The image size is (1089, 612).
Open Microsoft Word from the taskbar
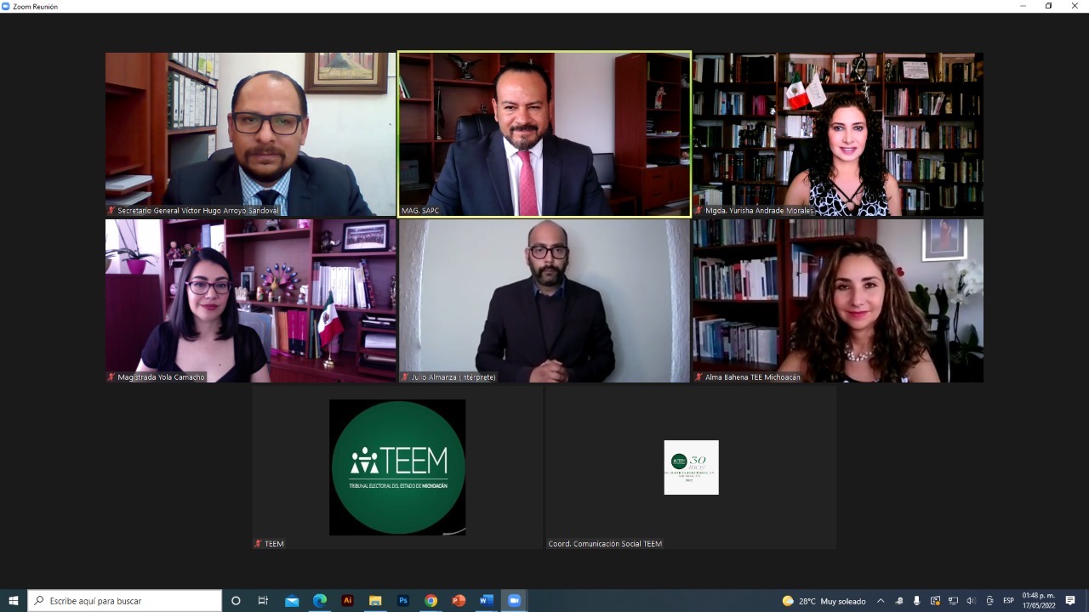[x=486, y=601]
